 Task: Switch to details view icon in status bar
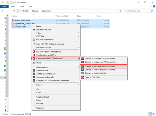pos(150,114)
